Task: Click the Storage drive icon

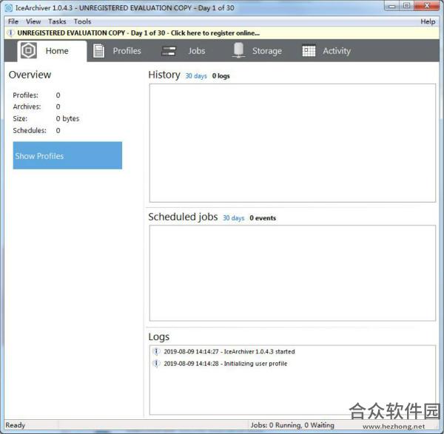Action: 239,50
